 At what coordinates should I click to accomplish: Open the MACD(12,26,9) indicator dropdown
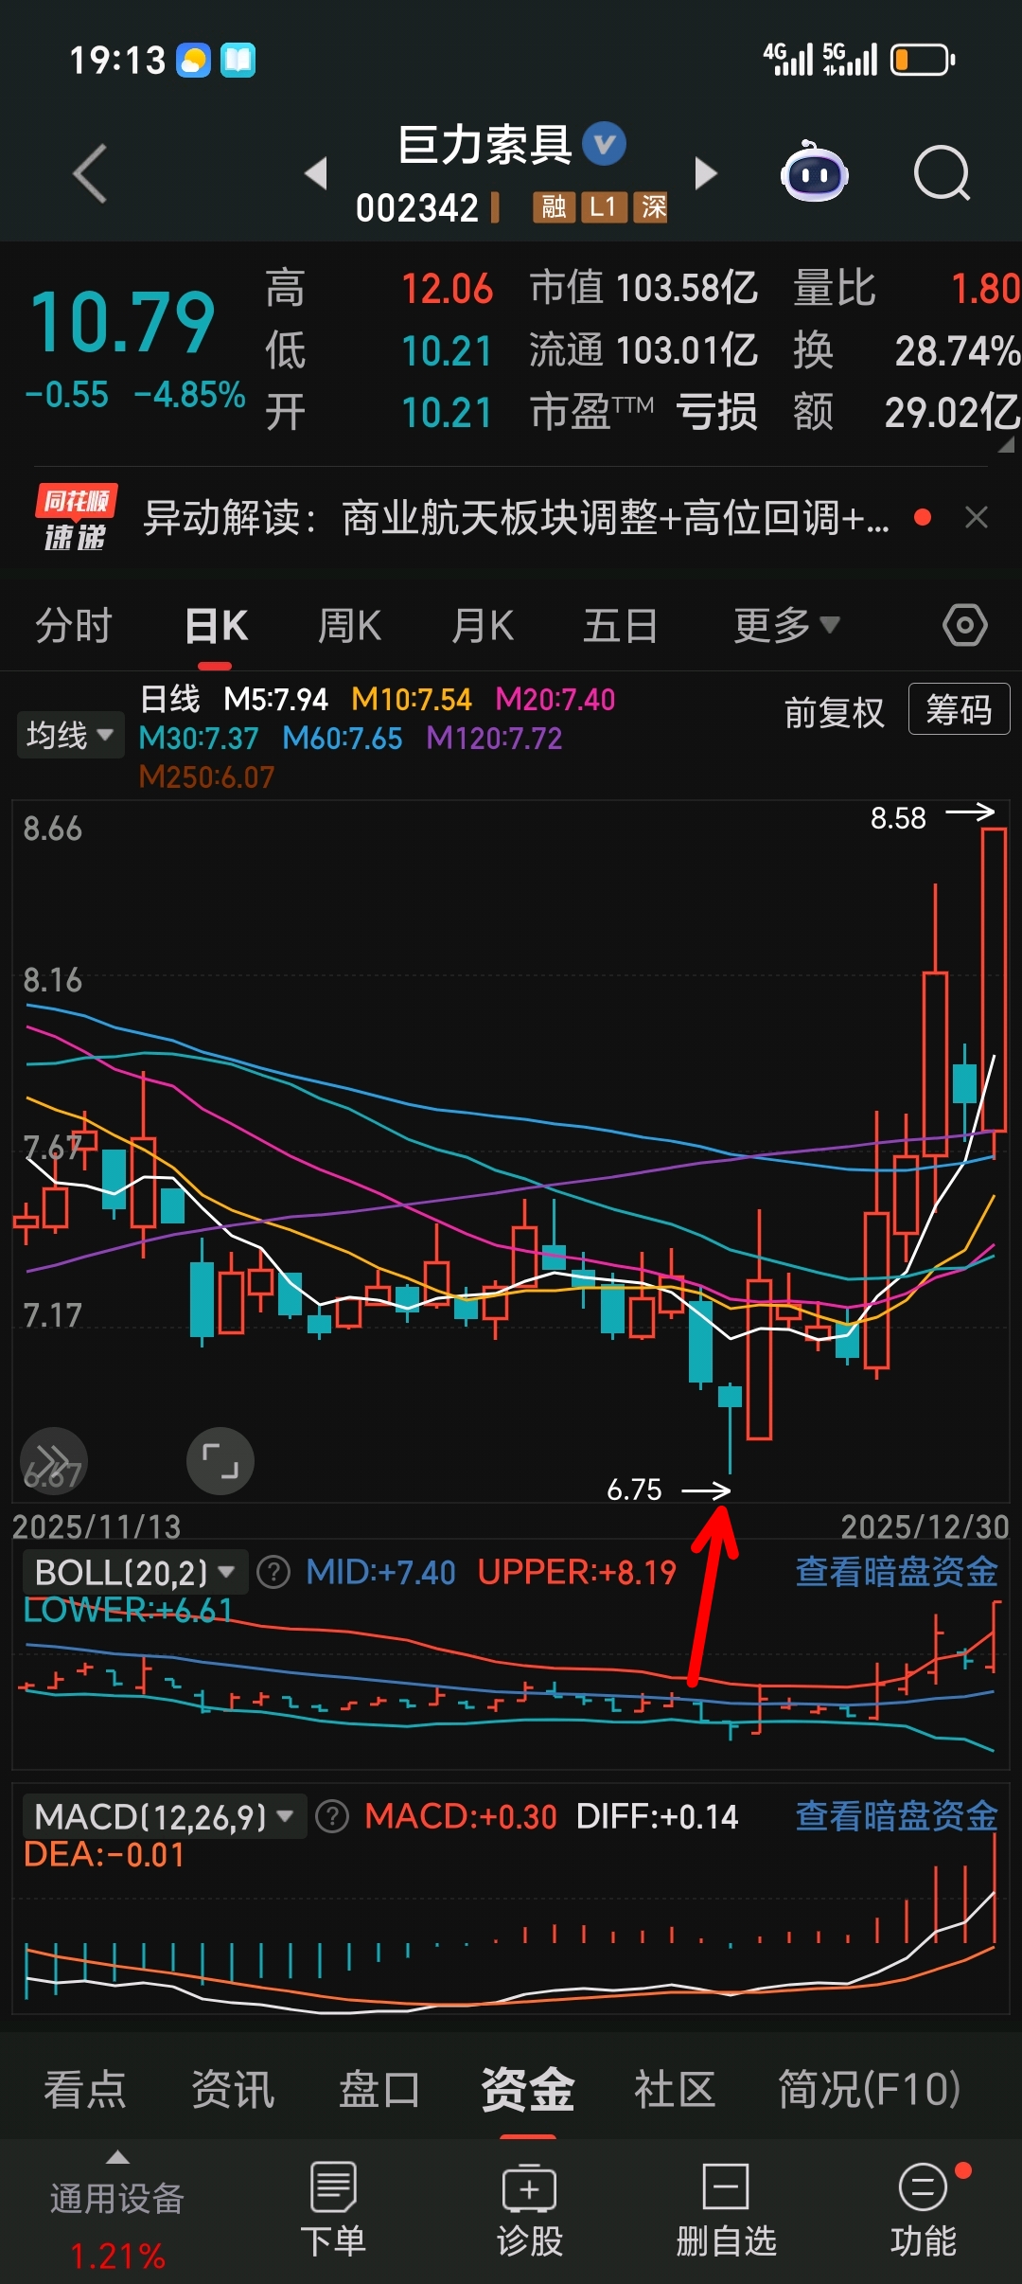(165, 1816)
